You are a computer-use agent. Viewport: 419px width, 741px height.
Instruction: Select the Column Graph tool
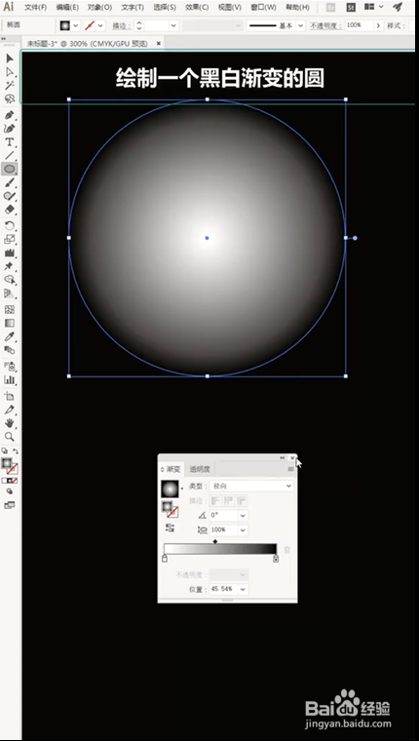10,379
